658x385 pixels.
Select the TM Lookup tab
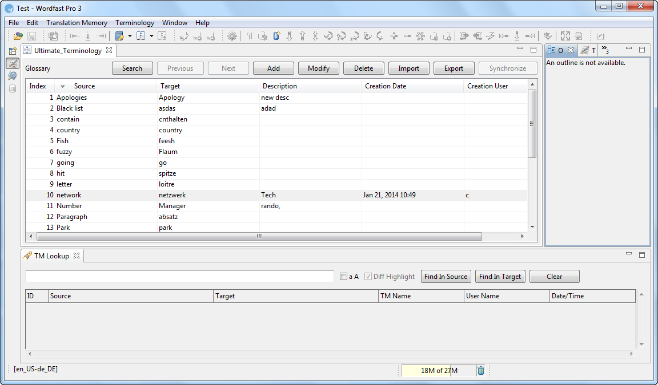[51, 256]
